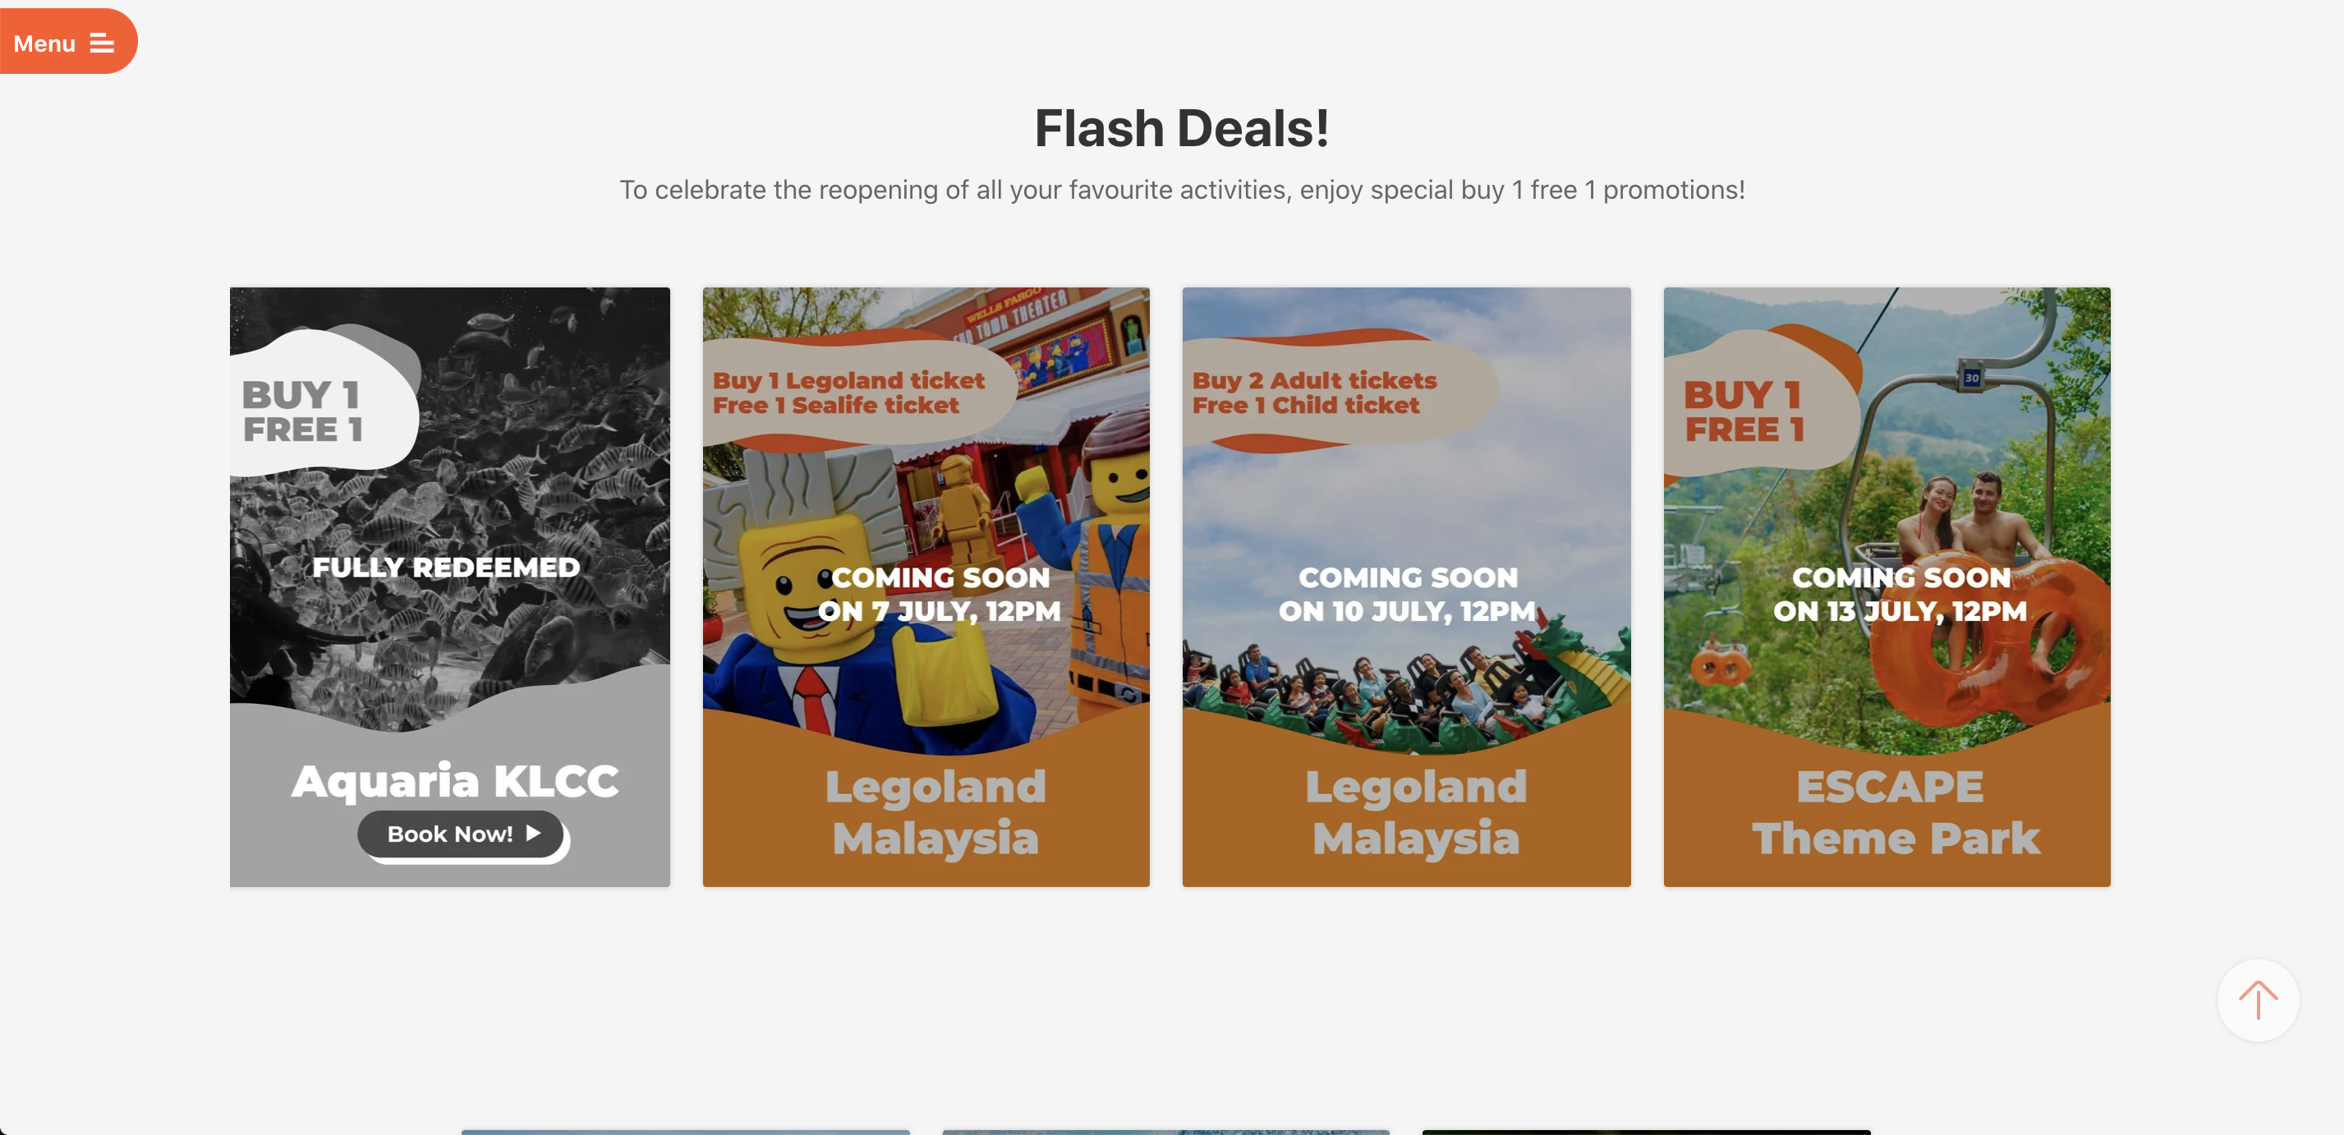Open the Aquaria KLCC deal card
The width and height of the screenshot is (2344, 1135).
[x=449, y=587]
